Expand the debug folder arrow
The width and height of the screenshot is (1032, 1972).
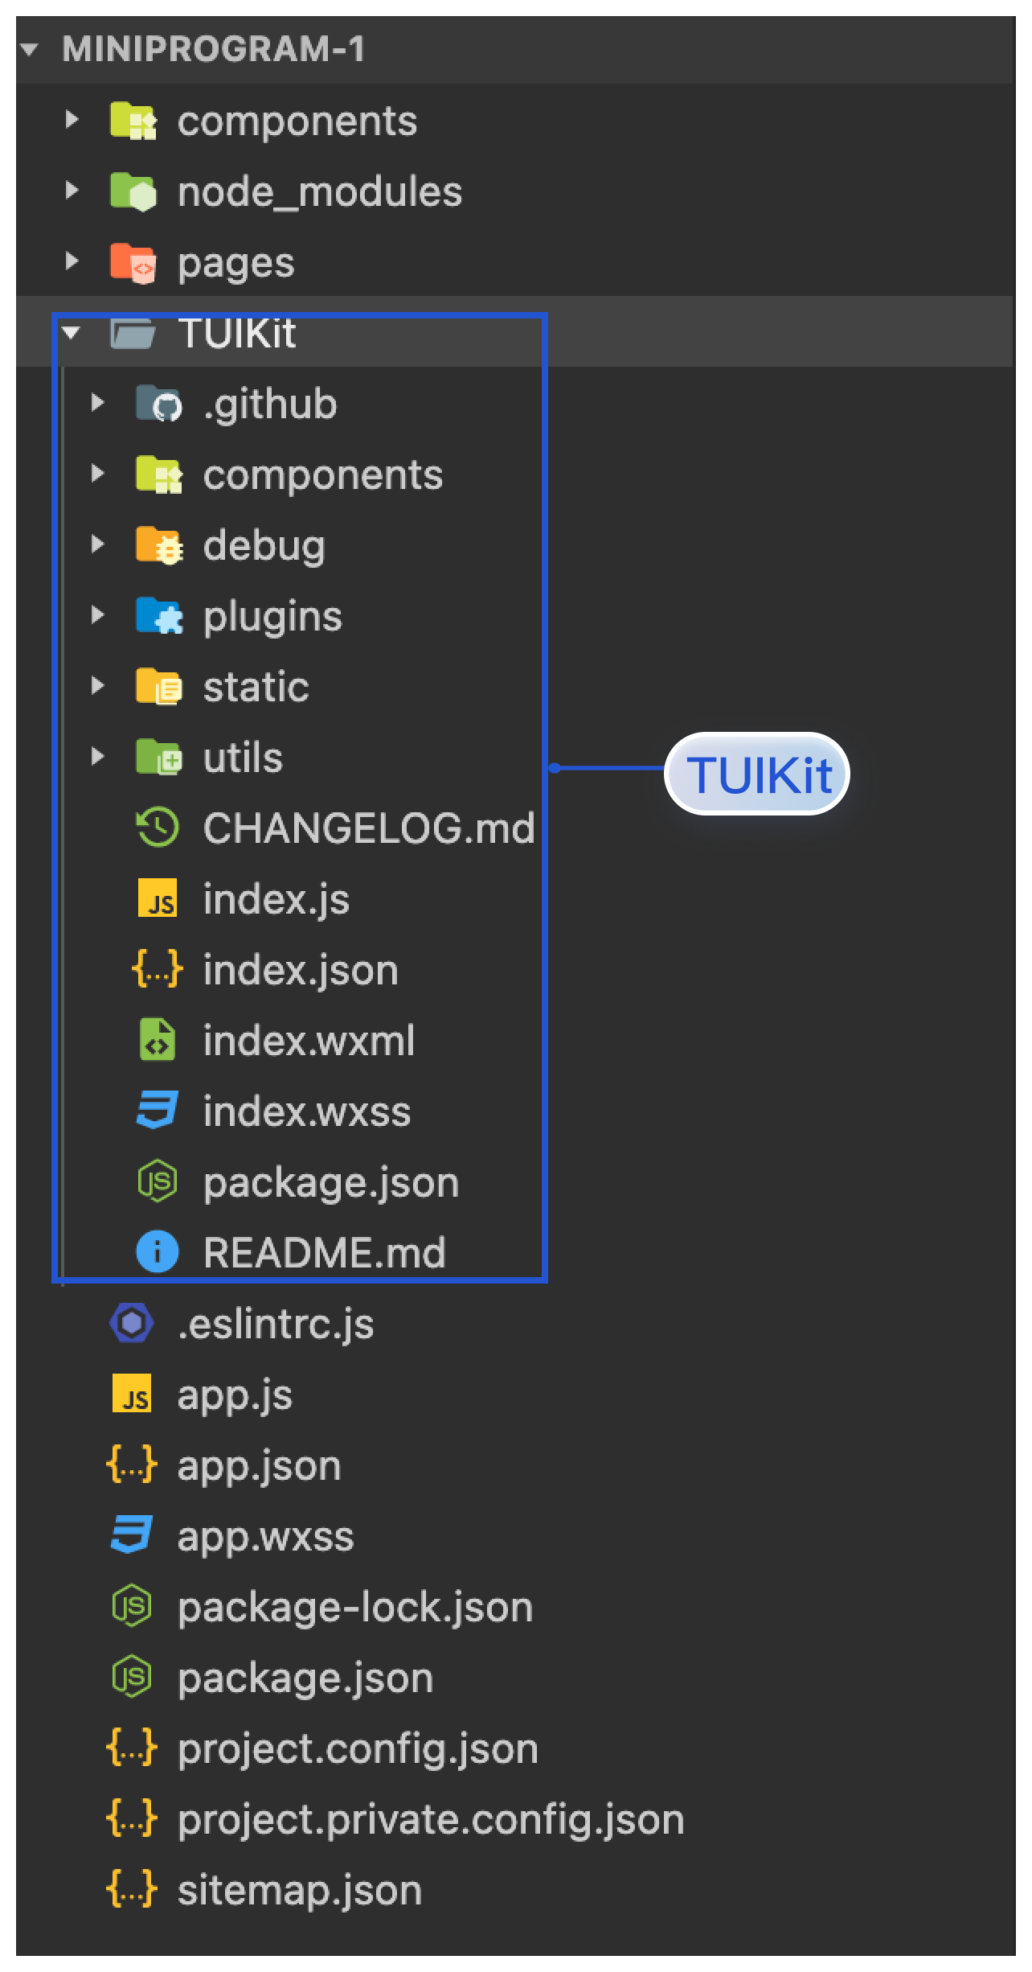point(97,544)
